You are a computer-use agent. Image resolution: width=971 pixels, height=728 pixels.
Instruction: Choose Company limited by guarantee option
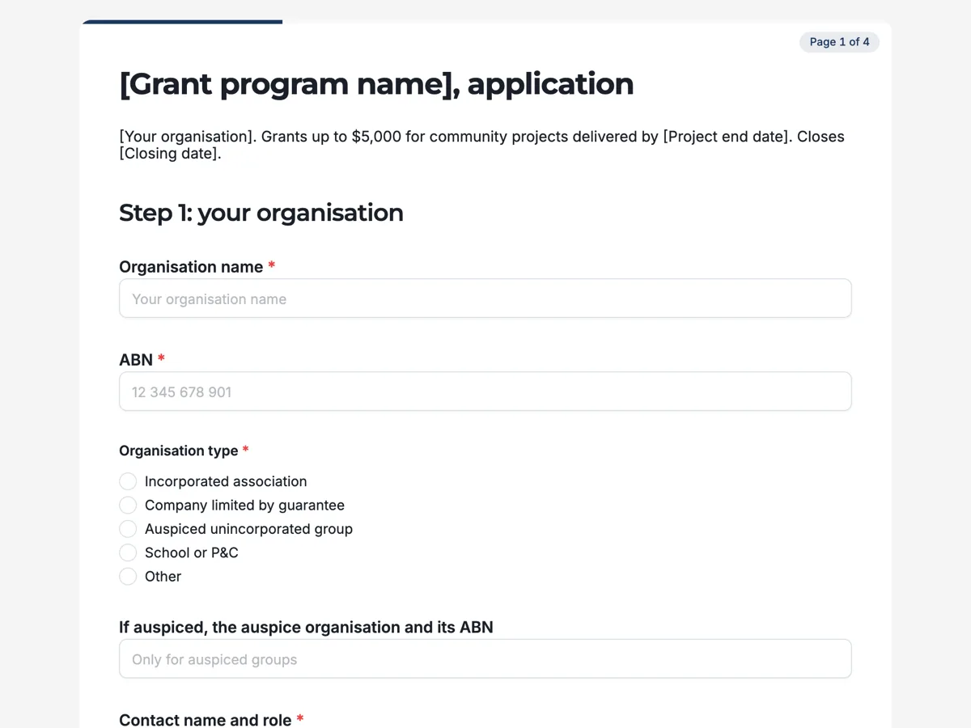(128, 505)
